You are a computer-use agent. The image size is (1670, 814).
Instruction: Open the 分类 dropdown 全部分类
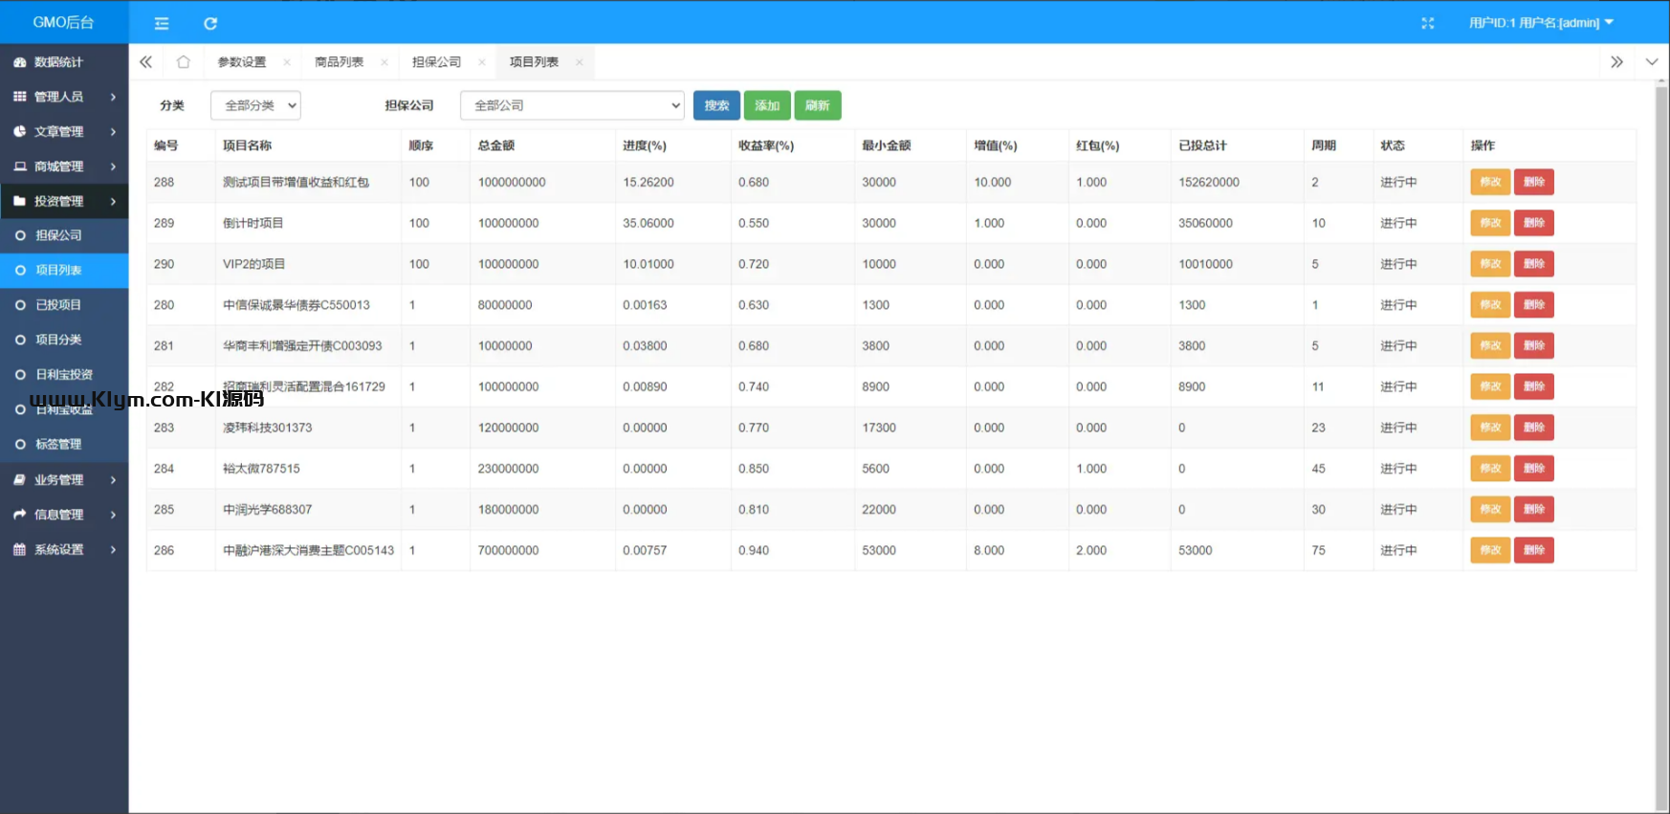click(x=255, y=105)
